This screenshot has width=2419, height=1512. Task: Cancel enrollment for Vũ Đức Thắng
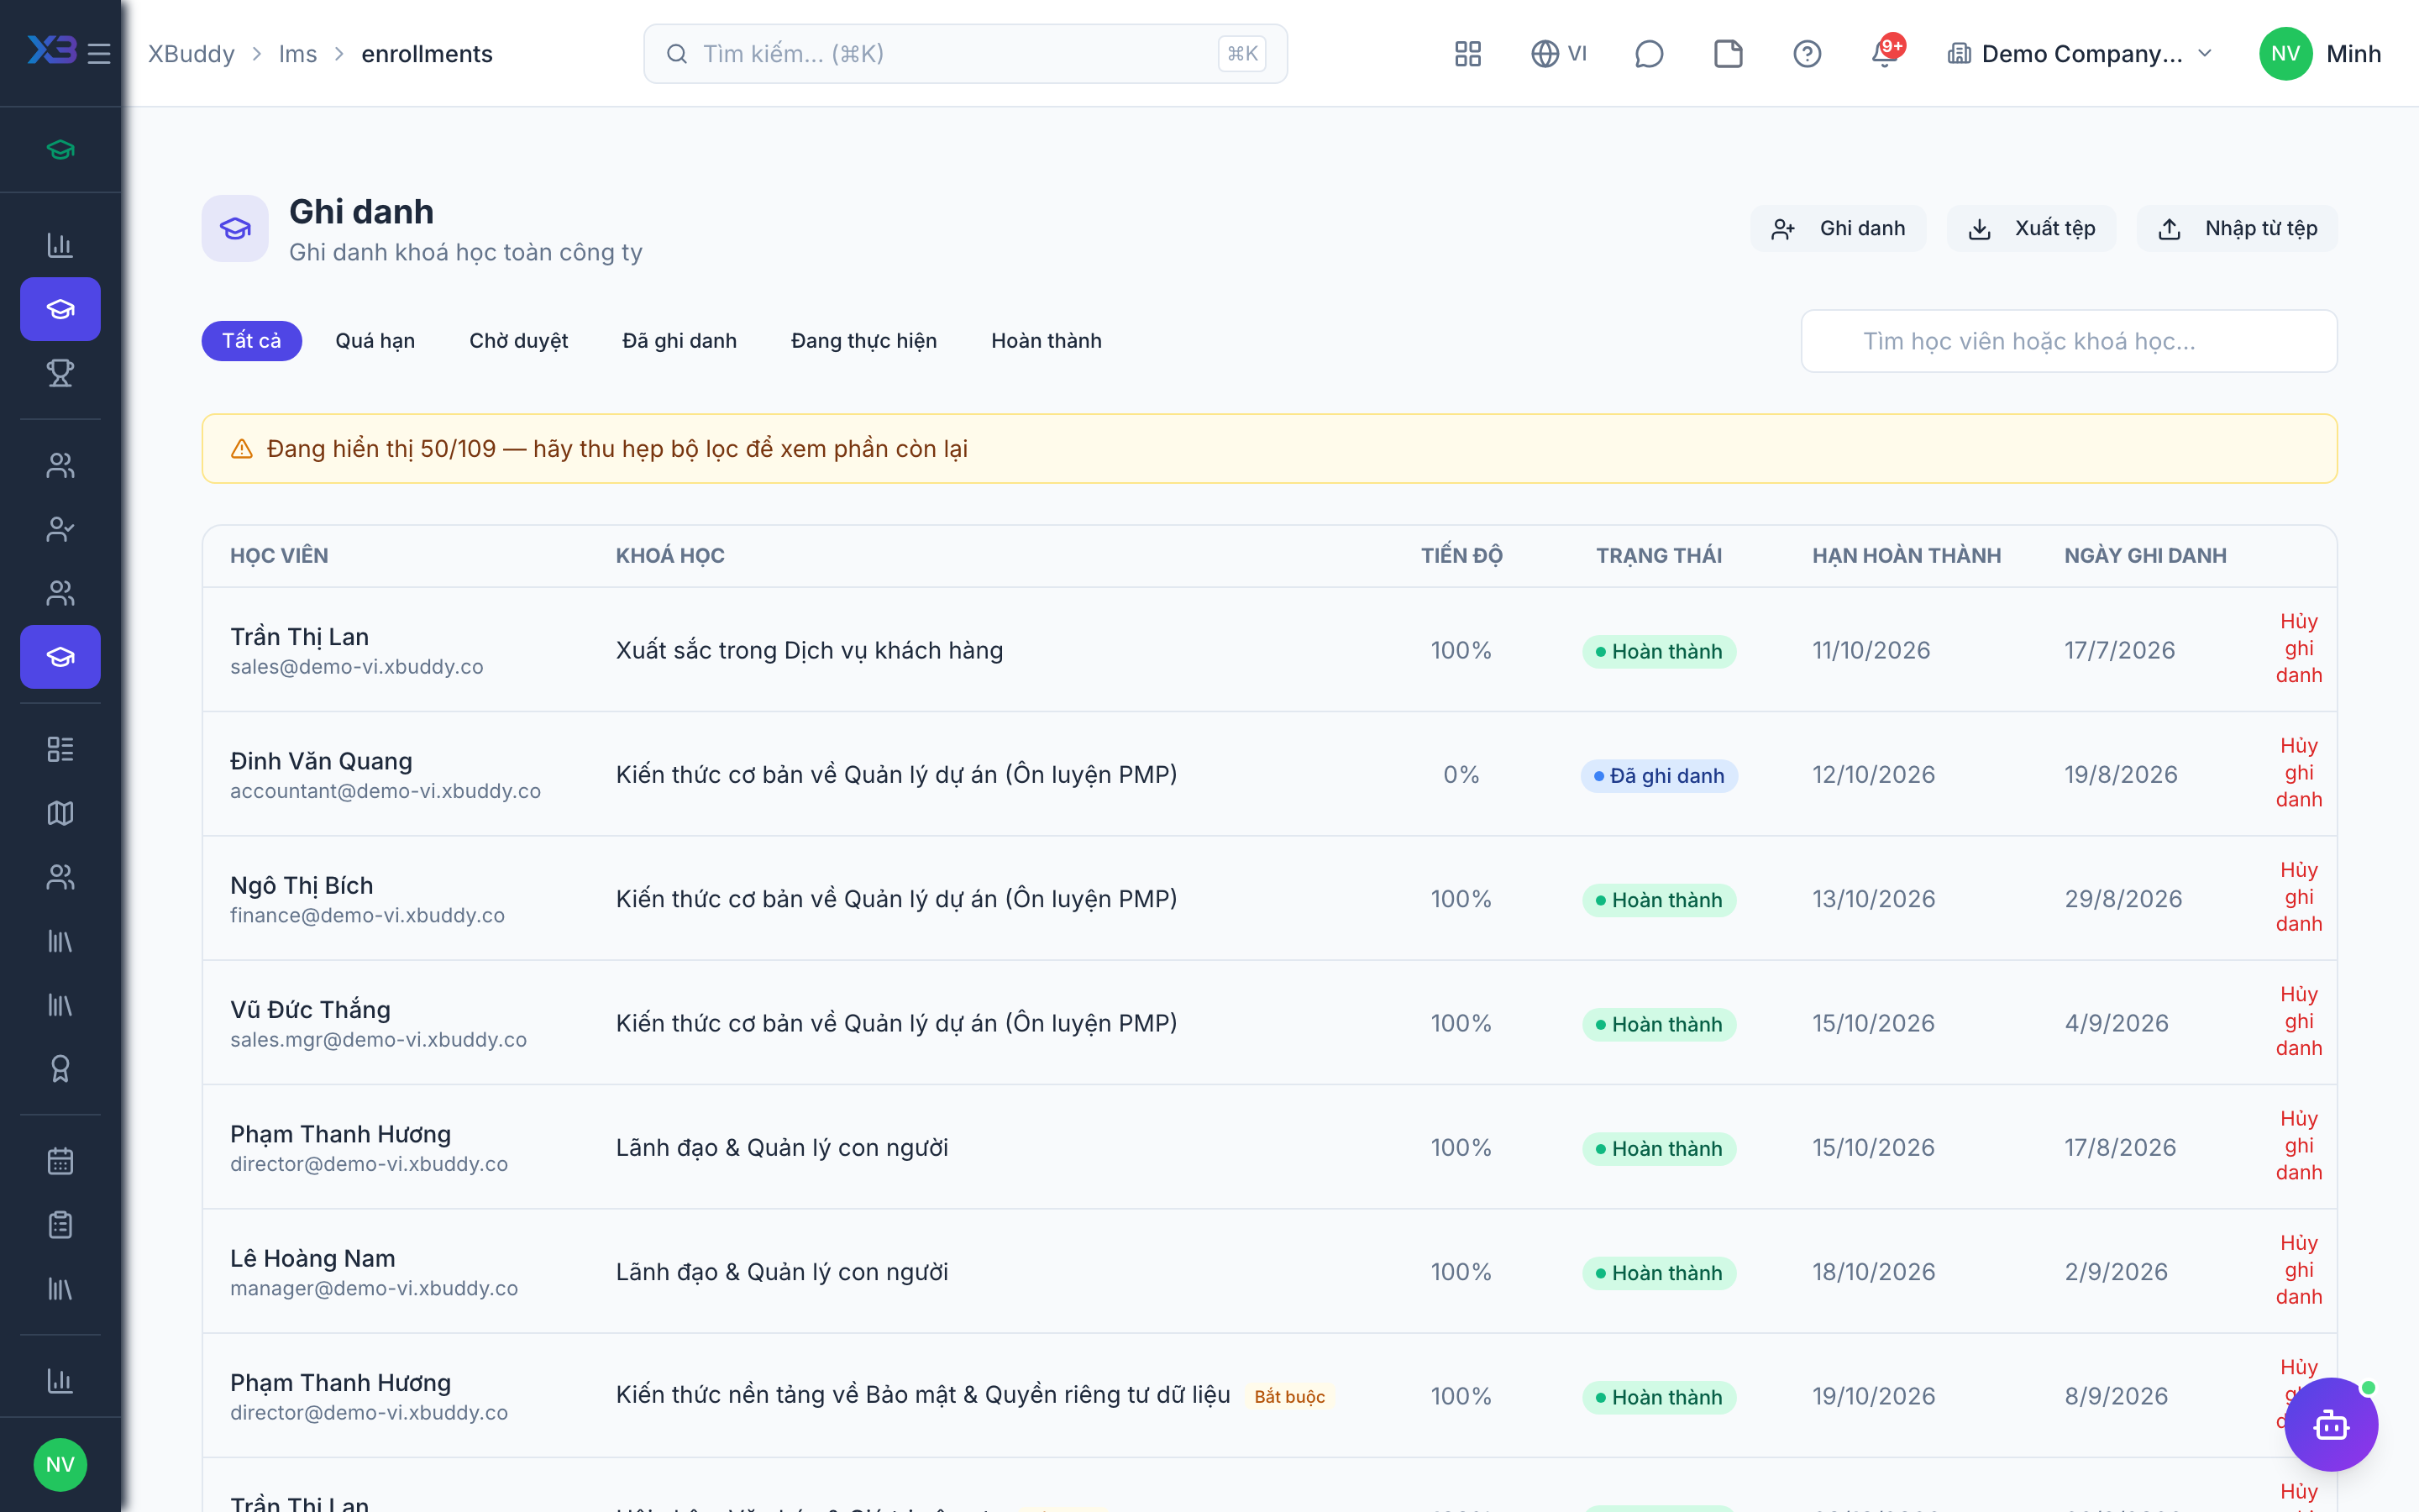[x=2299, y=1021]
